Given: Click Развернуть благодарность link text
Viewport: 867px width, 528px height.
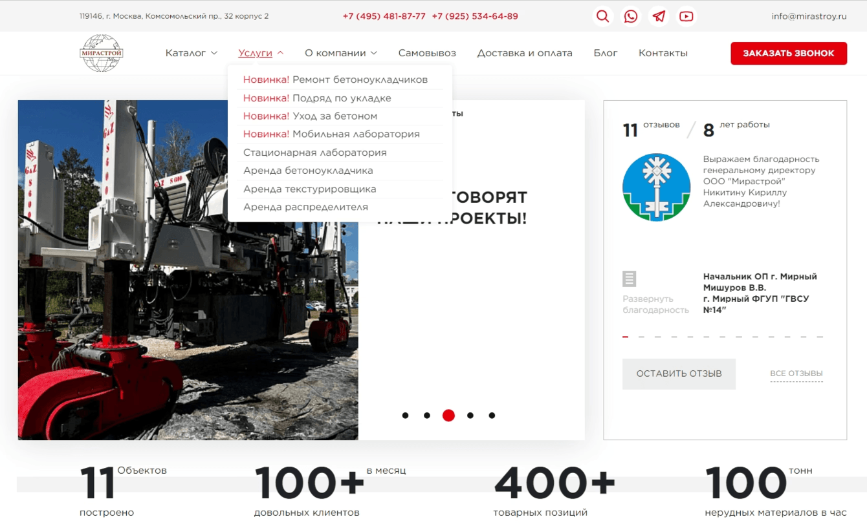Looking at the screenshot, I should 656,304.
